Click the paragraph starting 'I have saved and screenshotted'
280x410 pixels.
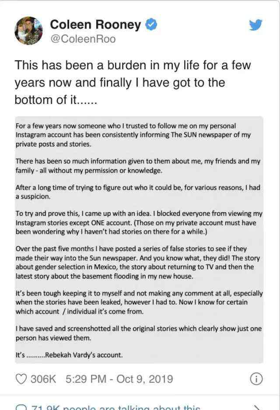[139, 333]
